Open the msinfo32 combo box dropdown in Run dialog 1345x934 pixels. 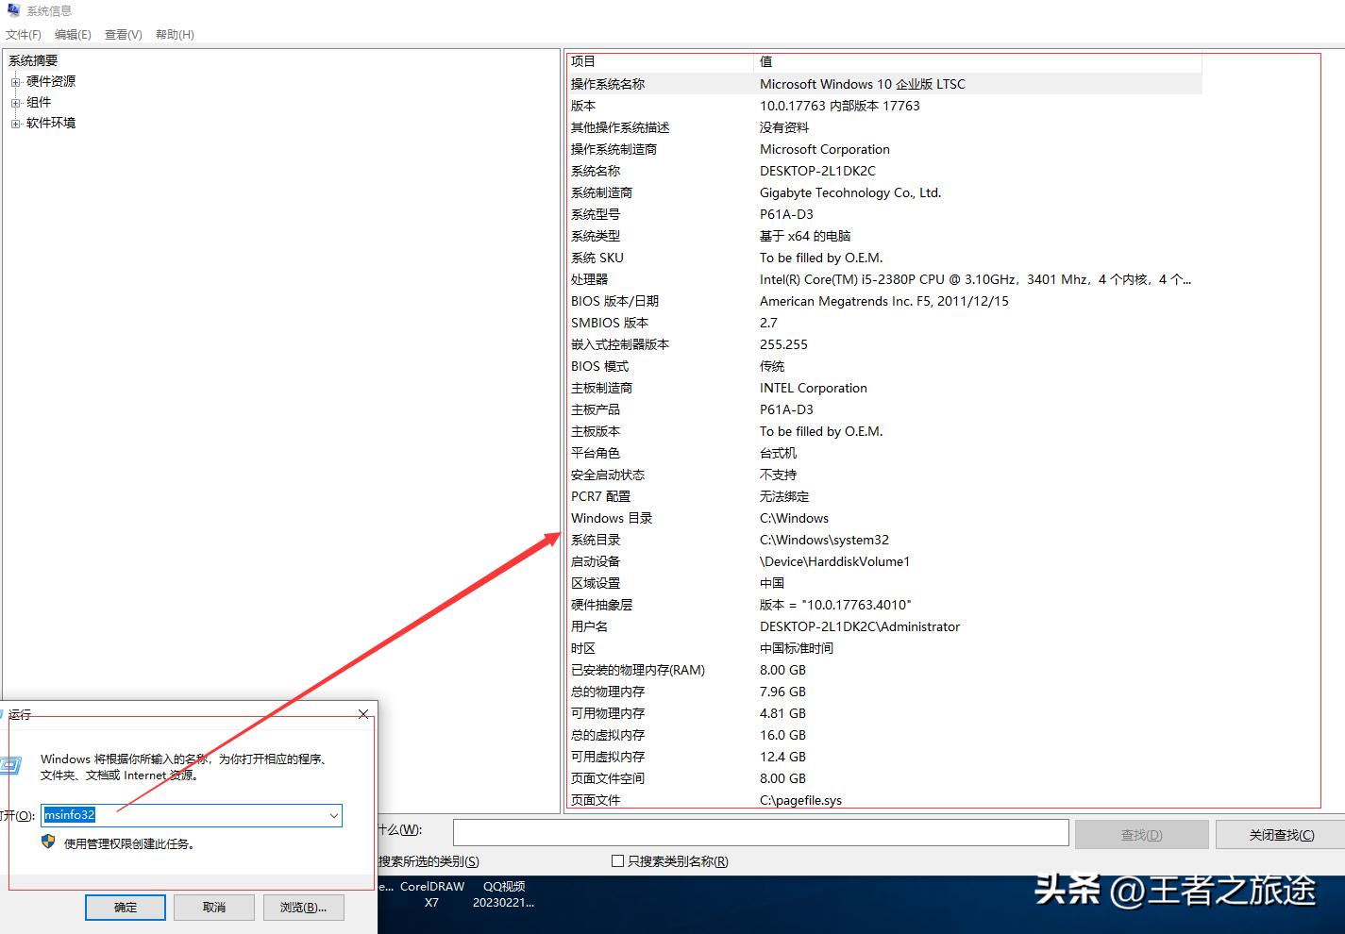(x=333, y=815)
